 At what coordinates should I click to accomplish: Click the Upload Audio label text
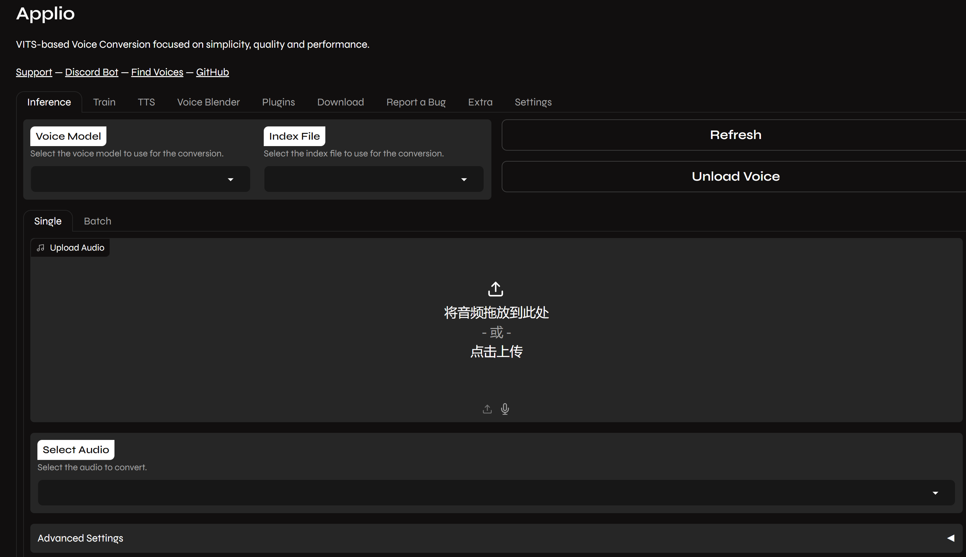pyautogui.click(x=77, y=248)
